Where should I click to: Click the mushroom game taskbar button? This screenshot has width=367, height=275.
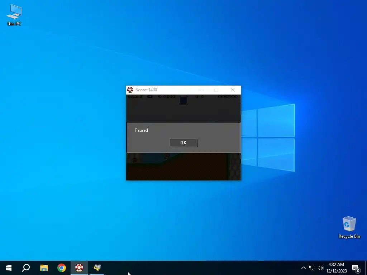click(x=79, y=268)
